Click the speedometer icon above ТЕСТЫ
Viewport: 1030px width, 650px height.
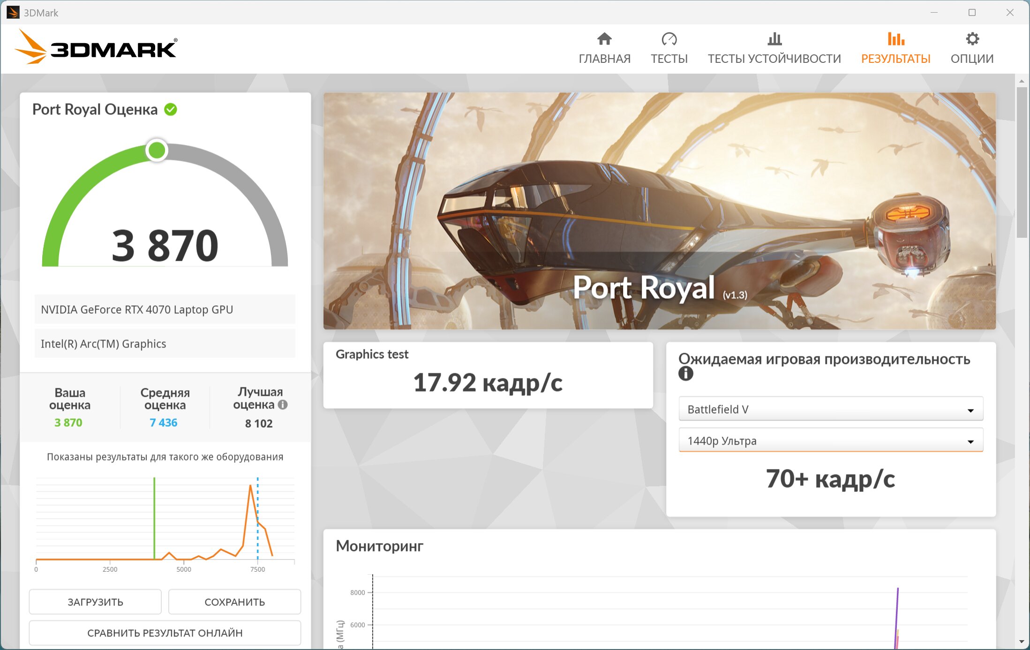pos(669,39)
